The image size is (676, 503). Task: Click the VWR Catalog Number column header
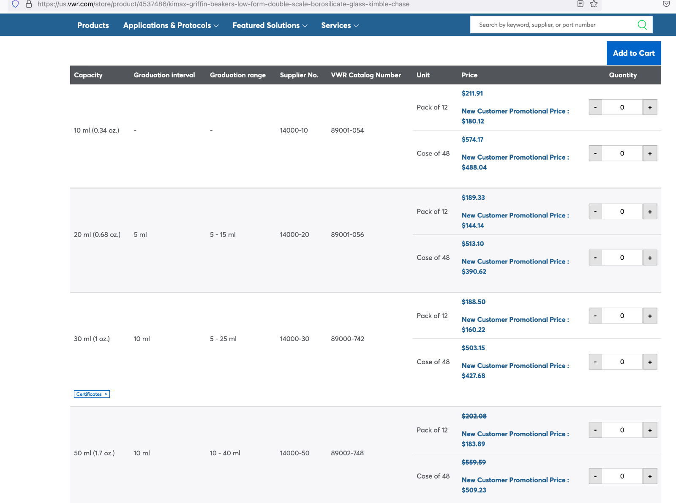tap(366, 75)
